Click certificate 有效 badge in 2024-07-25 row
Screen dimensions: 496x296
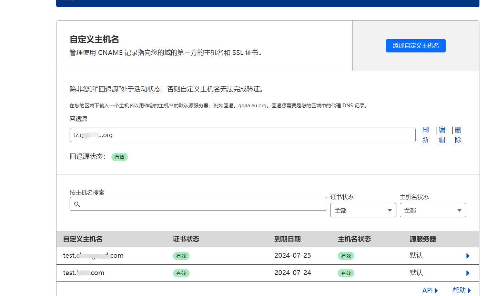[x=181, y=256]
